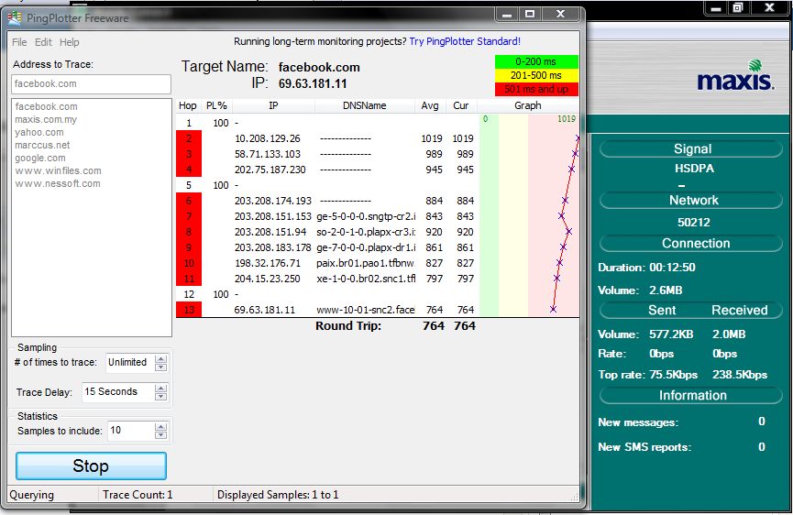Increase the Samples to include value
This screenshot has height=515, width=793.
click(160, 427)
